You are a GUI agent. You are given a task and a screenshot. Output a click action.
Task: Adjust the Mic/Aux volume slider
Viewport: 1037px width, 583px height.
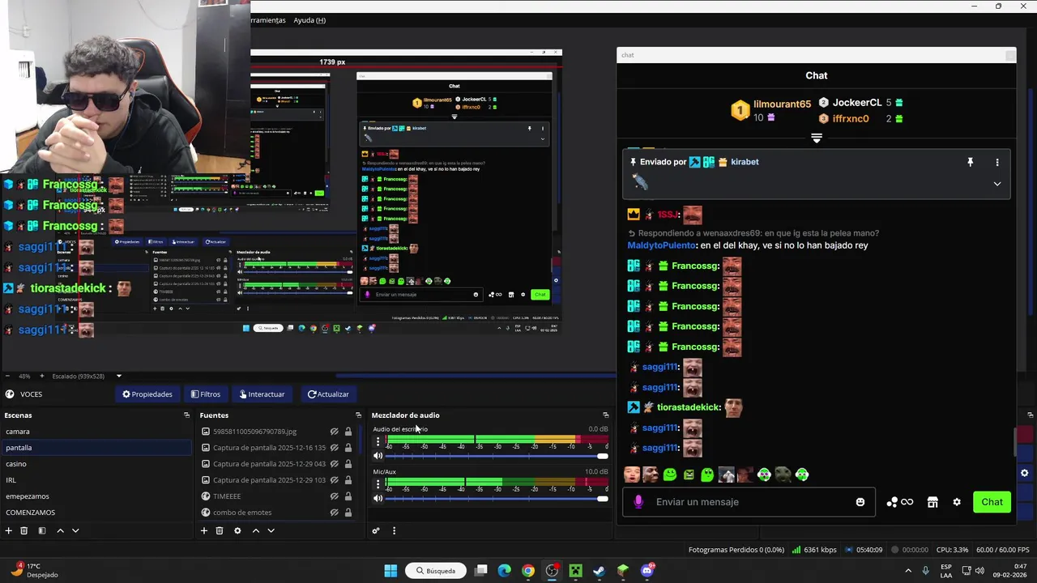pyautogui.click(x=497, y=498)
